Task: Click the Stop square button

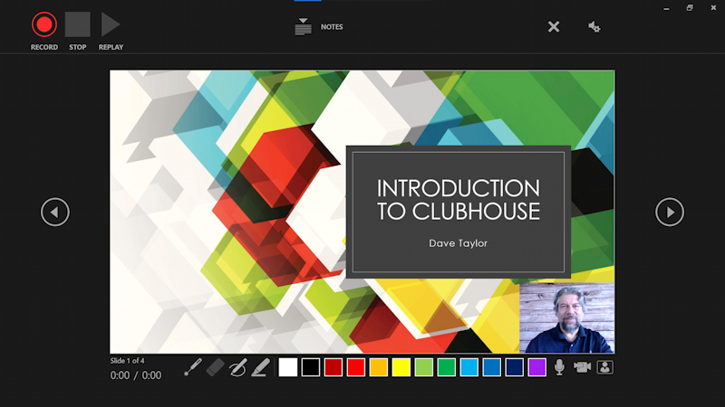Action: [77, 24]
